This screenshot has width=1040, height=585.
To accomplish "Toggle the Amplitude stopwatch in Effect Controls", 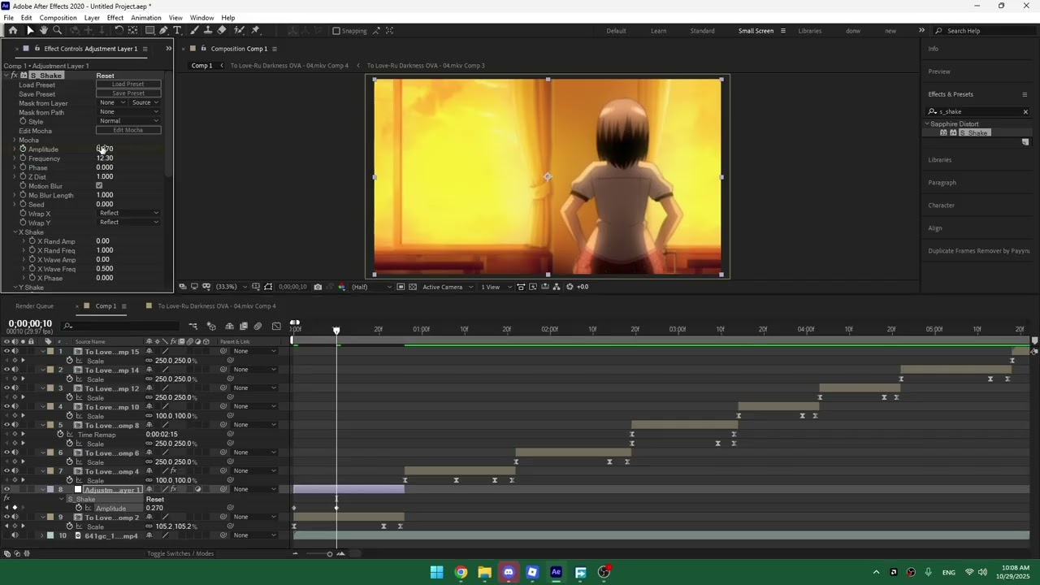I will click(x=24, y=149).
